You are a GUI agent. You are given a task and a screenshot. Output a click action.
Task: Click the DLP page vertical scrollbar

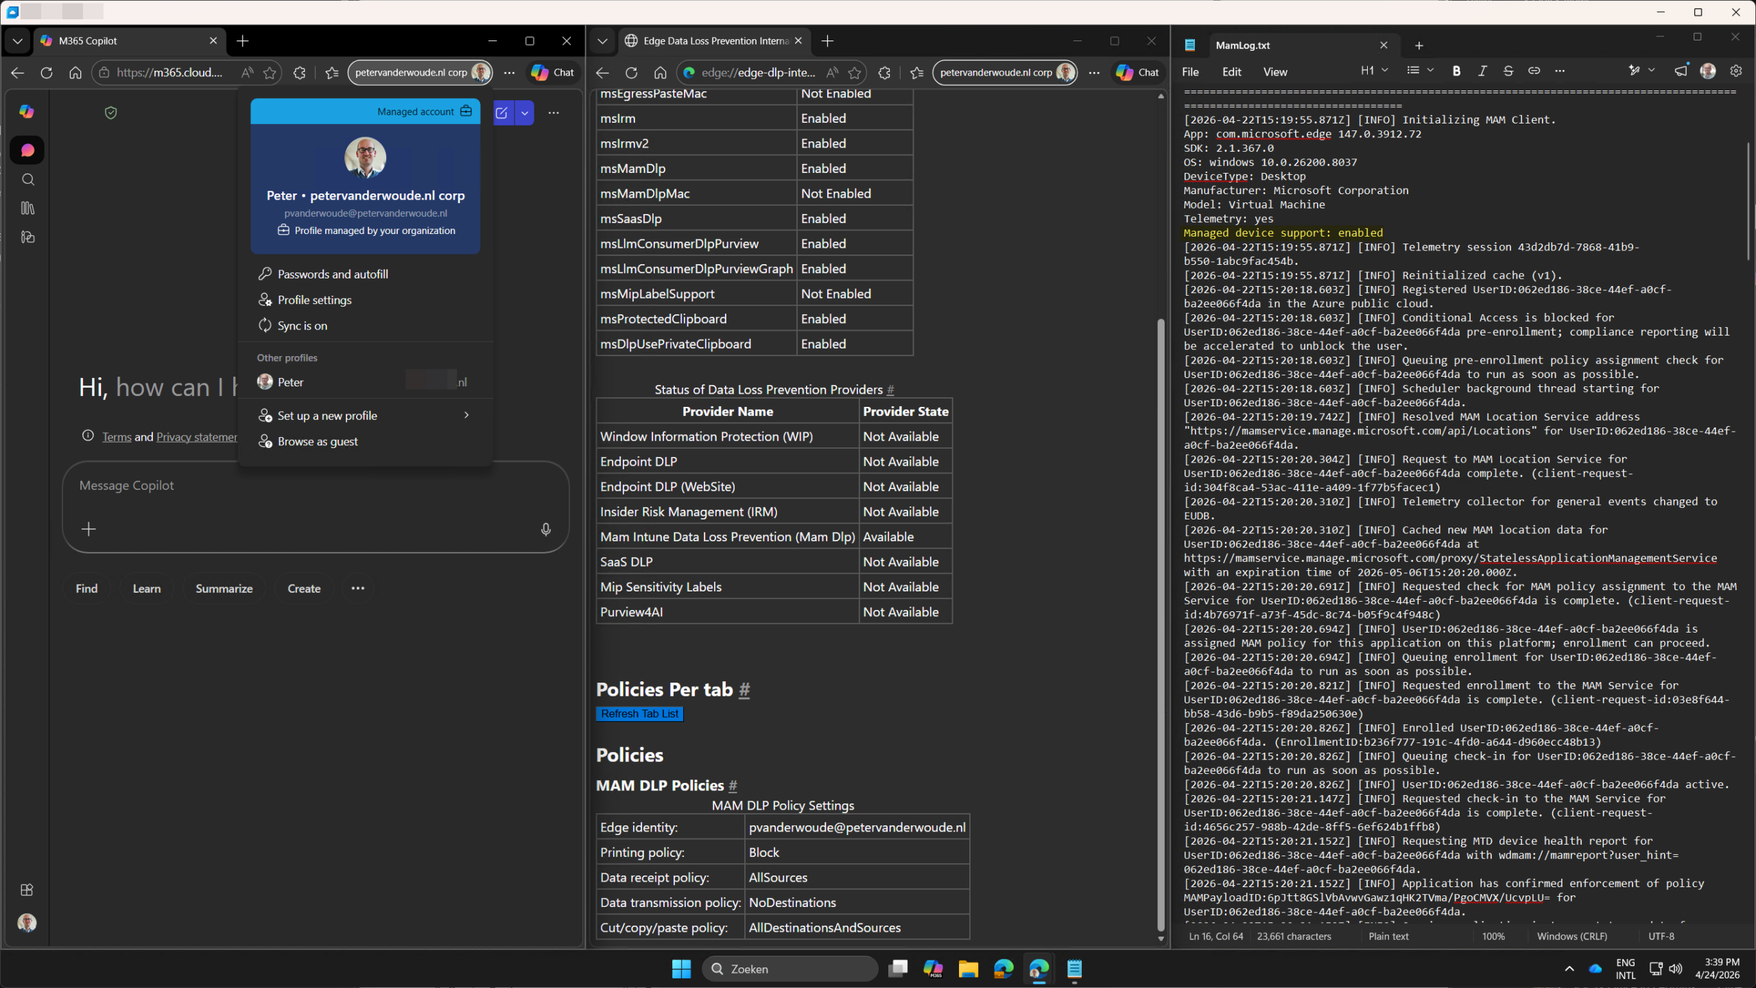click(1161, 617)
